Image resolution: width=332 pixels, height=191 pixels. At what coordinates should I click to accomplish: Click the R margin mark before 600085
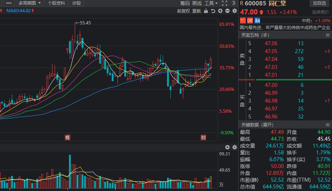(x=242, y=3)
